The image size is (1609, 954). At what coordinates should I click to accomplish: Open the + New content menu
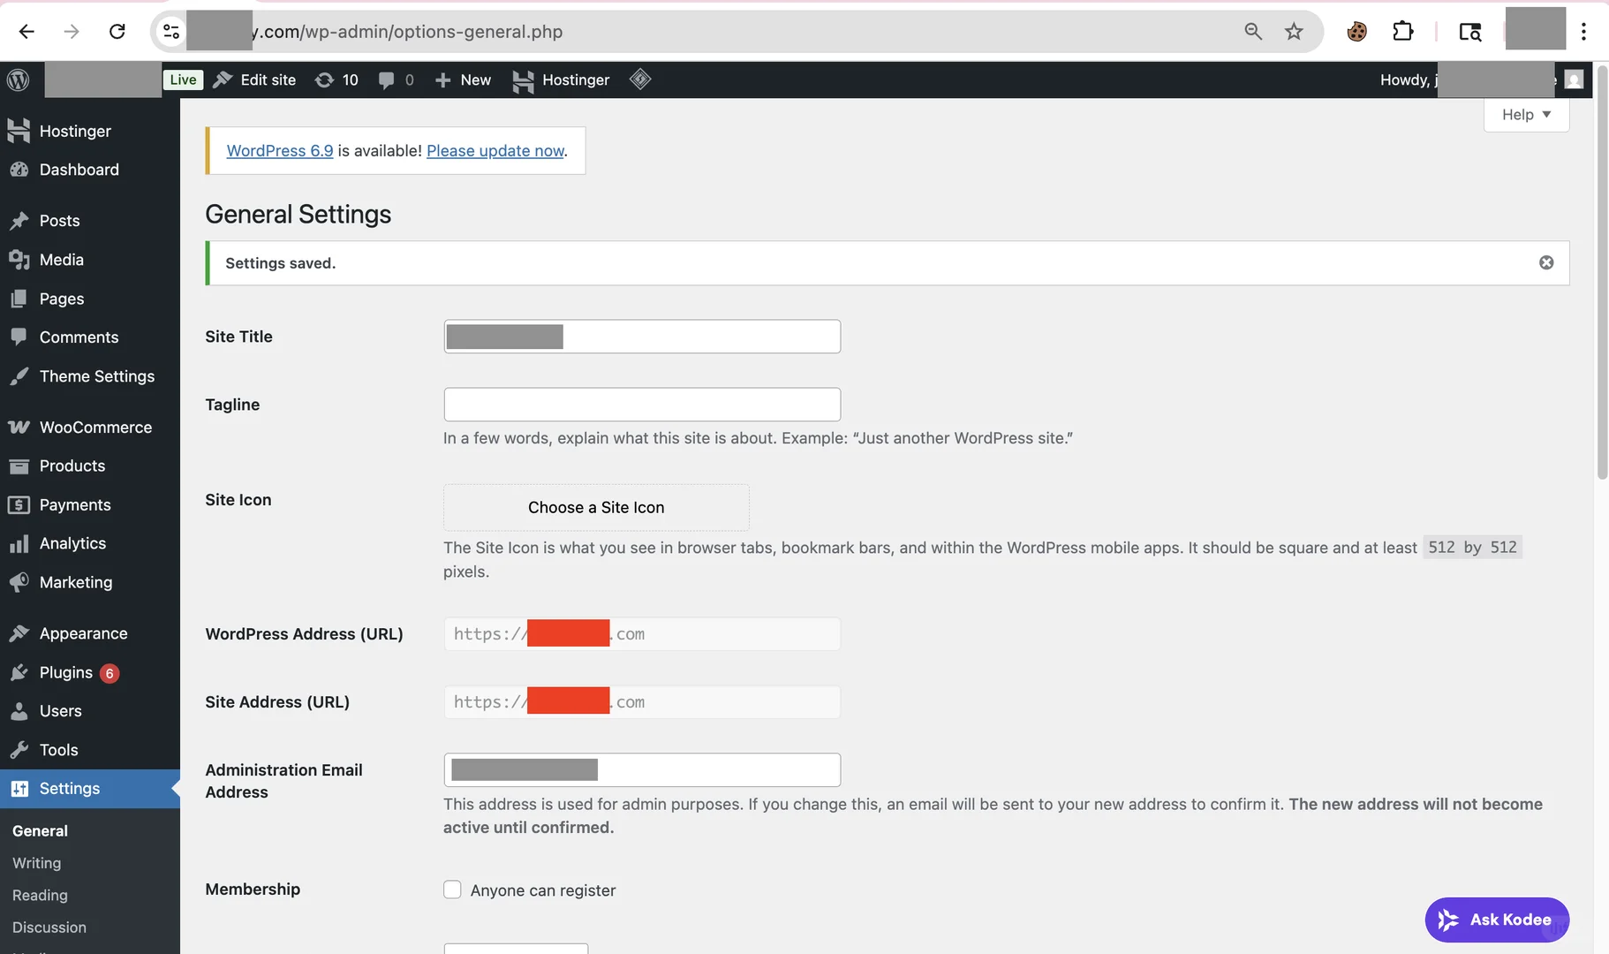463,79
